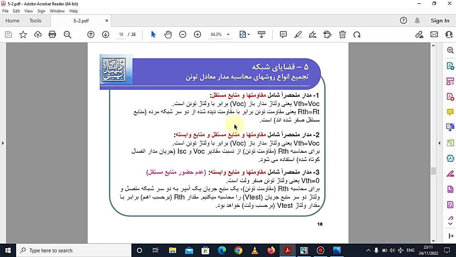Open the File menu
The height and width of the screenshot is (257, 456).
[x=5, y=11]
